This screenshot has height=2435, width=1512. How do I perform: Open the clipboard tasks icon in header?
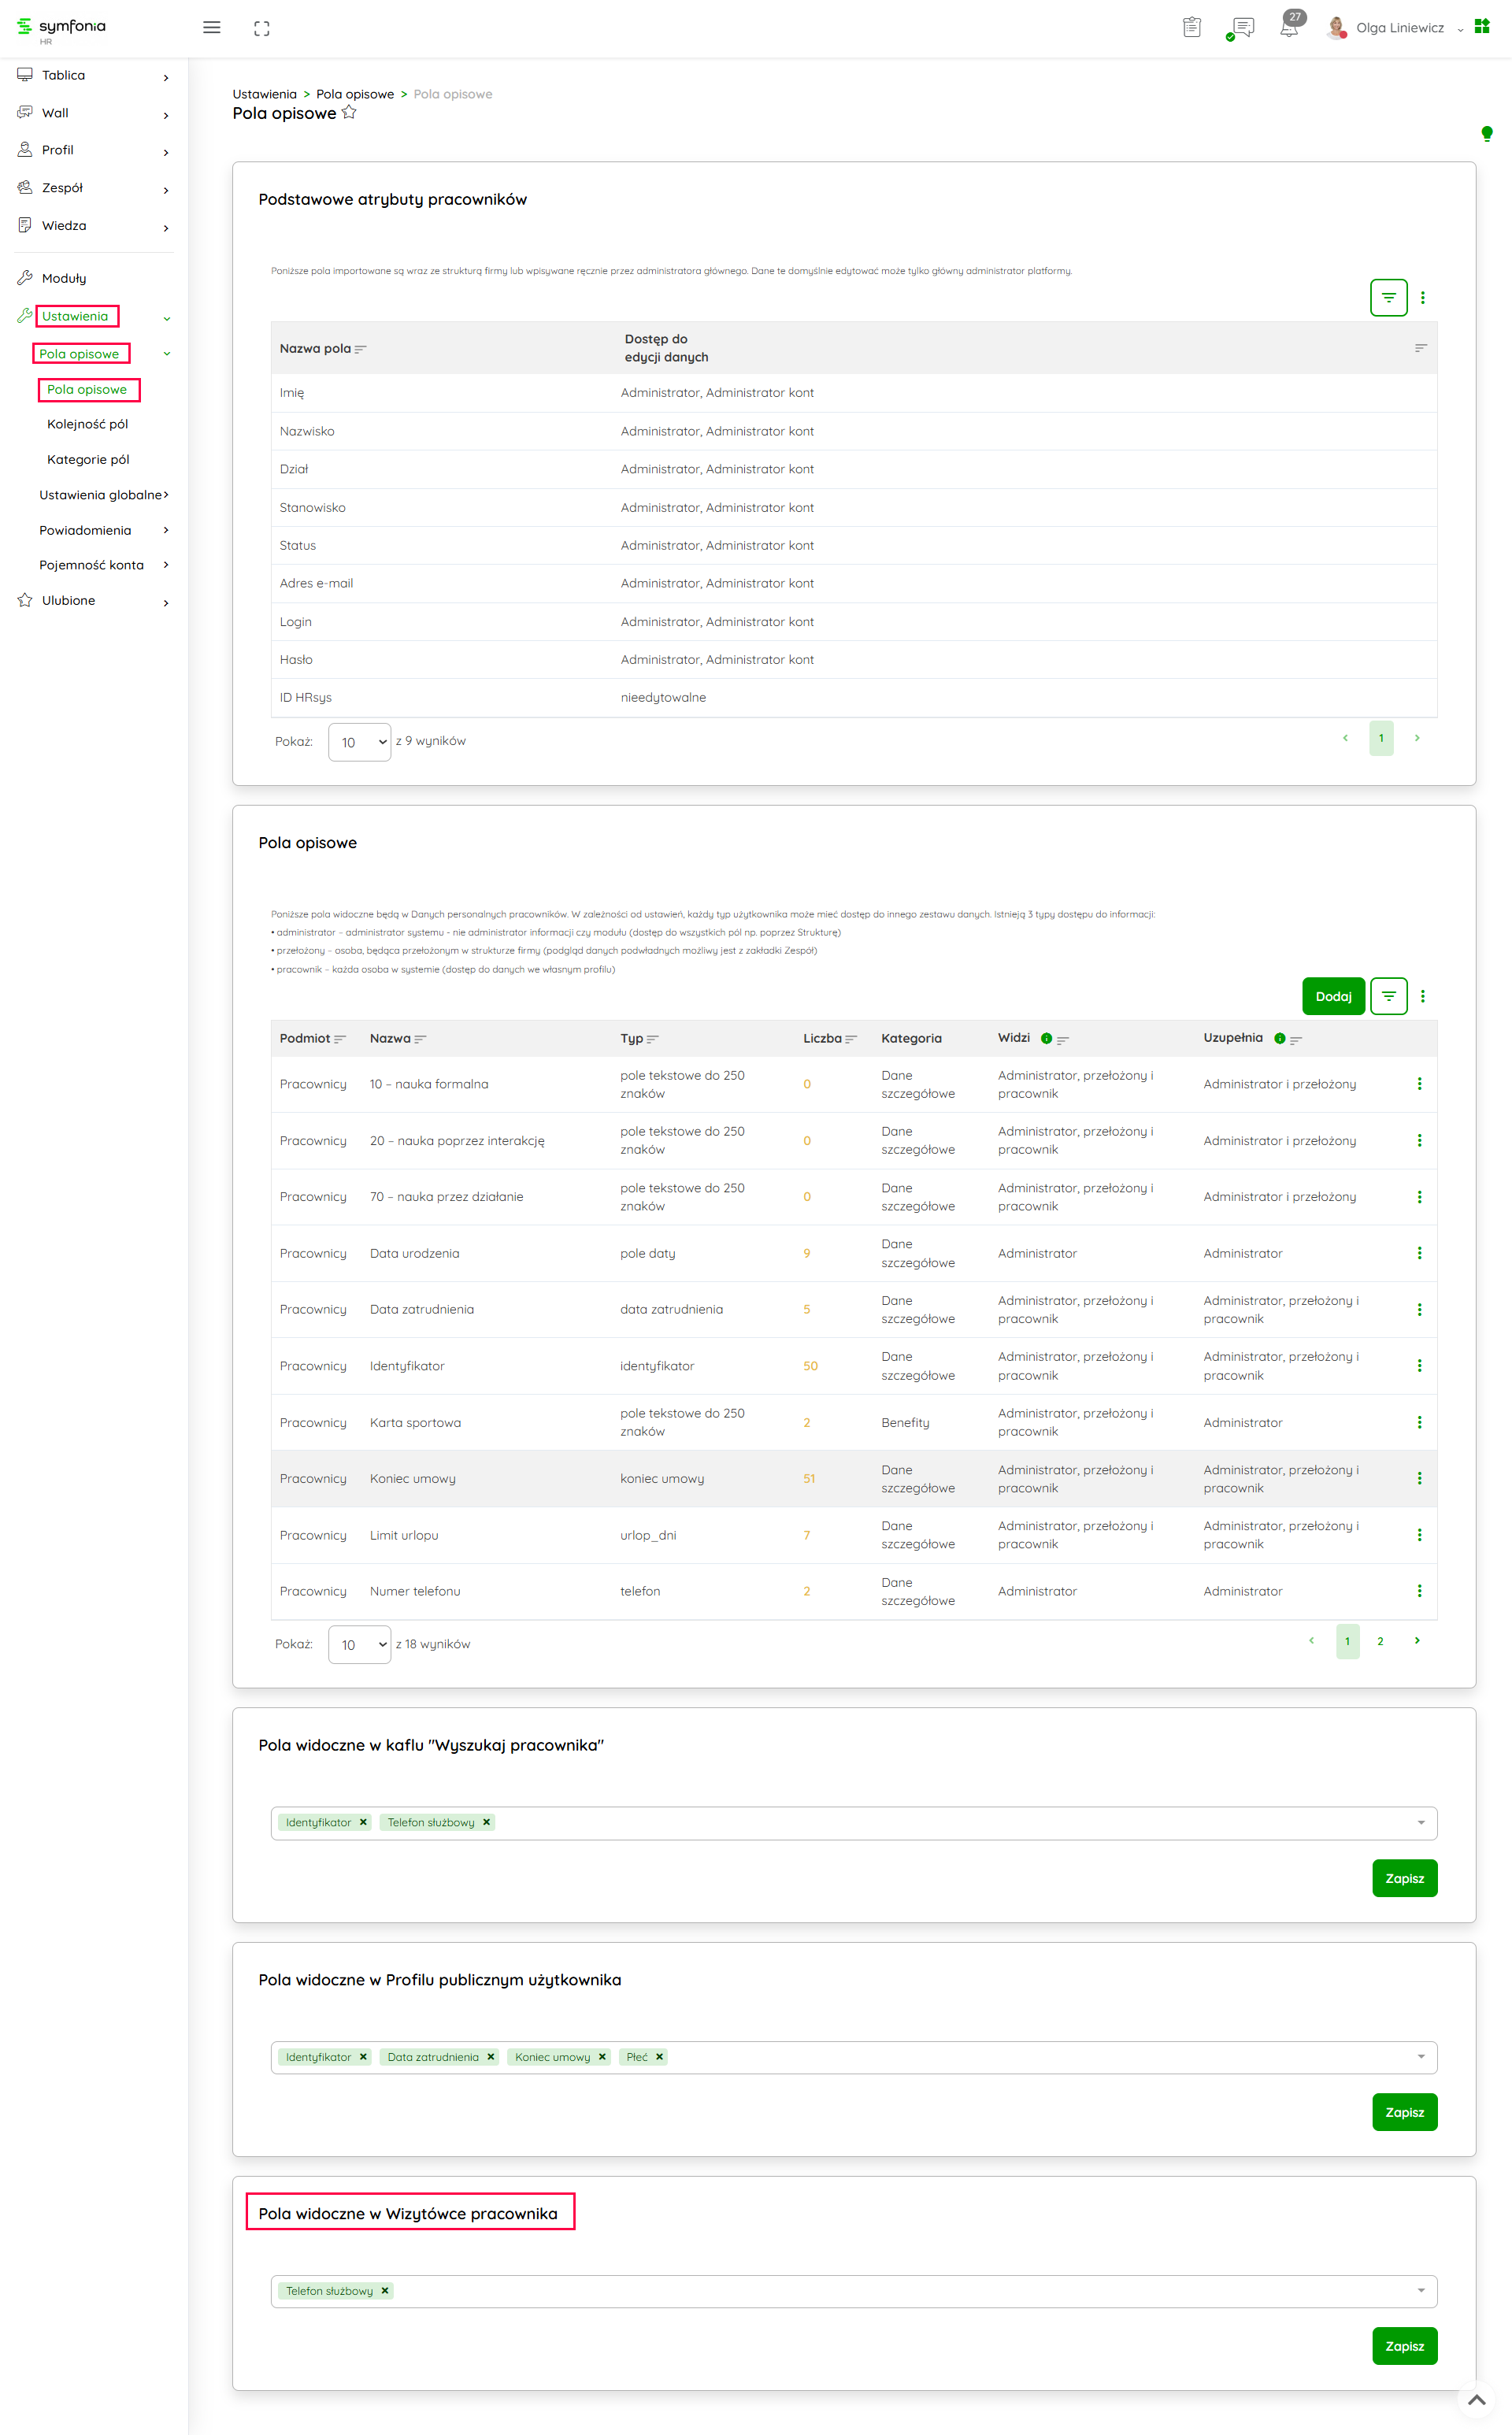coord(1191,27)
